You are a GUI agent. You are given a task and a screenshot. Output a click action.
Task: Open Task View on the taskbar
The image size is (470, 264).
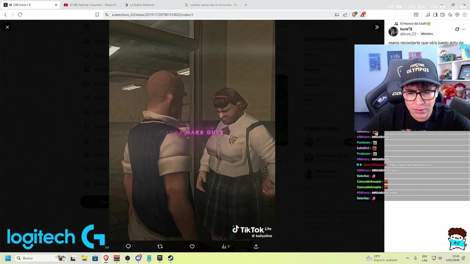[x=73, y=258]
